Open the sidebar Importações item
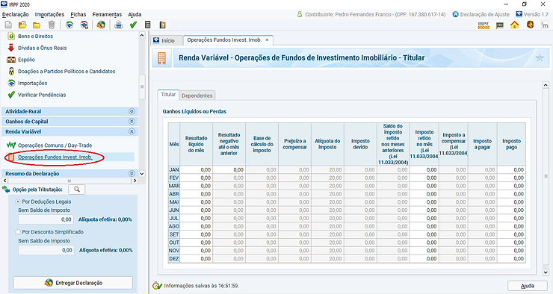This screenshot has height=294, width=553. 32,83
